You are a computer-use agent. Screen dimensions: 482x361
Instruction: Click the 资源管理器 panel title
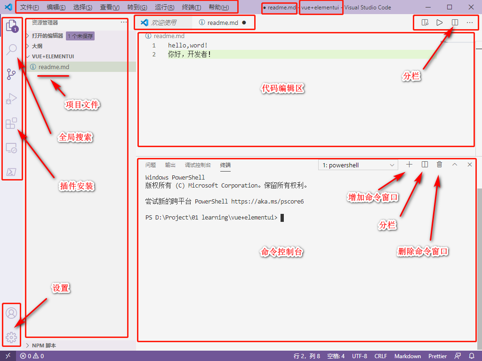pos(45,23)
